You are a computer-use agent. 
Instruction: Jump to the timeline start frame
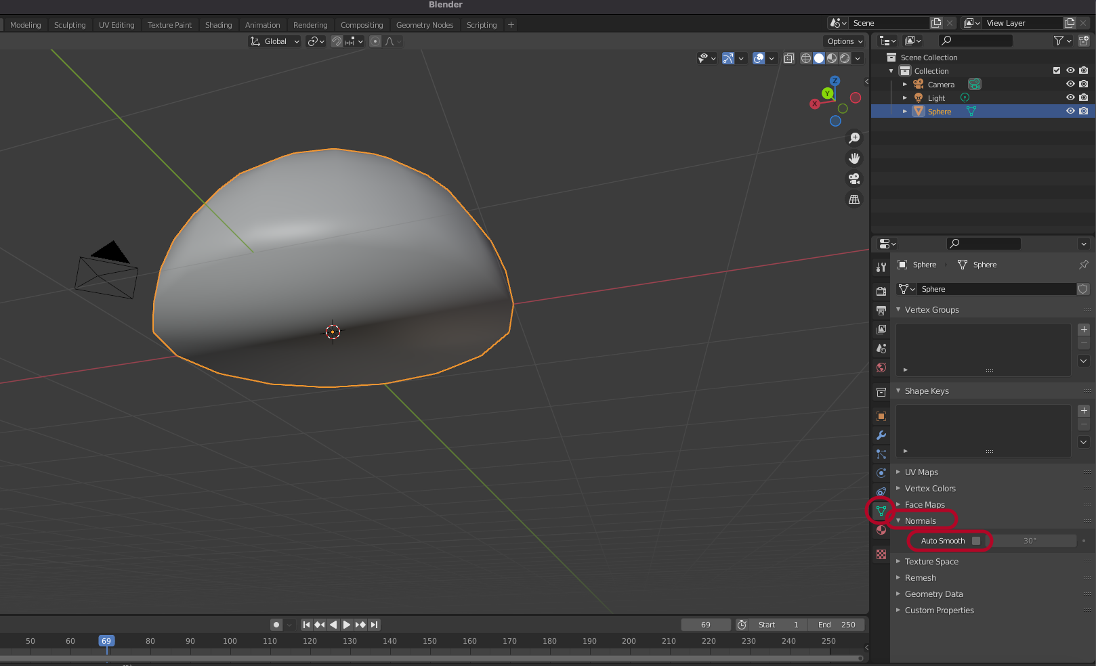(x=306, y=625)
